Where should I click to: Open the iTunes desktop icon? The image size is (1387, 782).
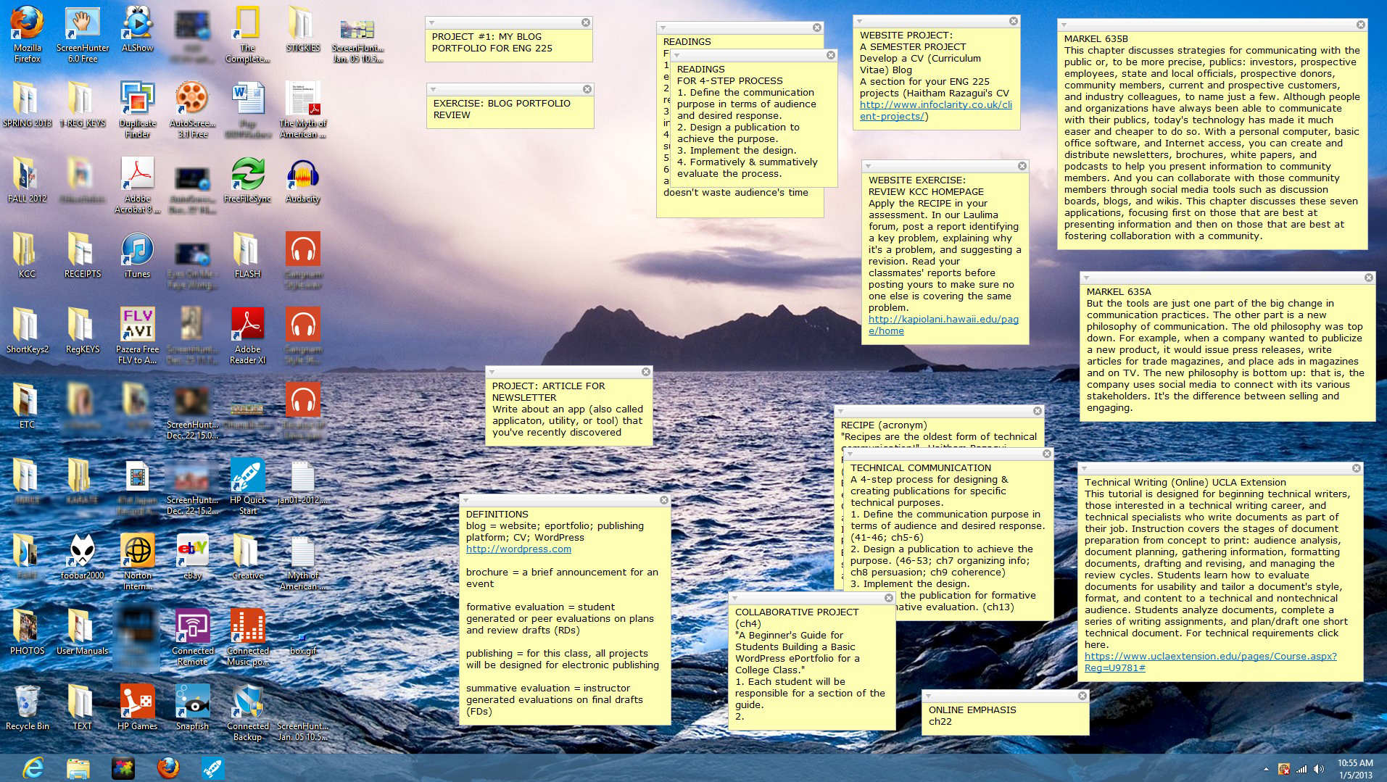coord(137,251)
